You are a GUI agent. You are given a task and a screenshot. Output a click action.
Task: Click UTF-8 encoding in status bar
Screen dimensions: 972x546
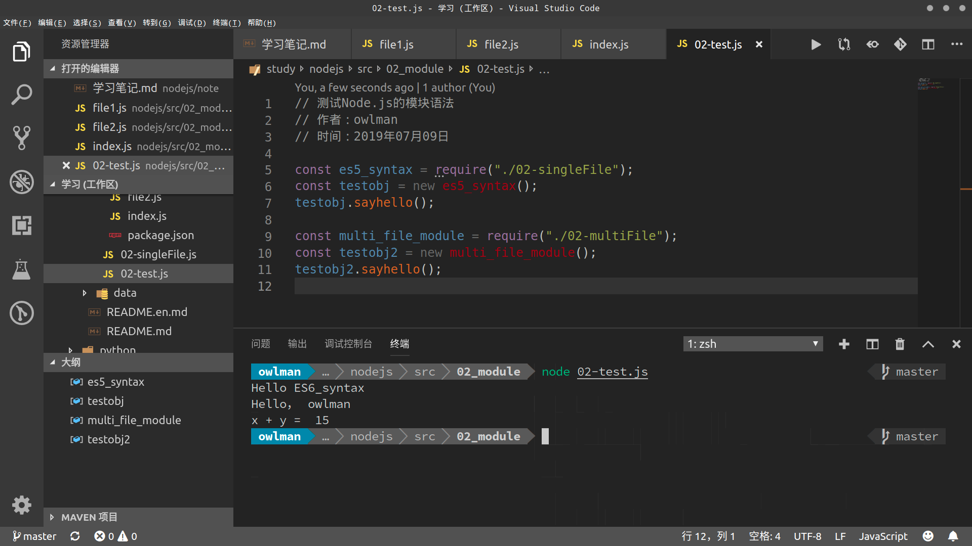click(x=807, y=536)
